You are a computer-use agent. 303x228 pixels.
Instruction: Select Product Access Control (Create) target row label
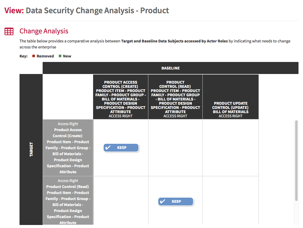tap(68, 148)
